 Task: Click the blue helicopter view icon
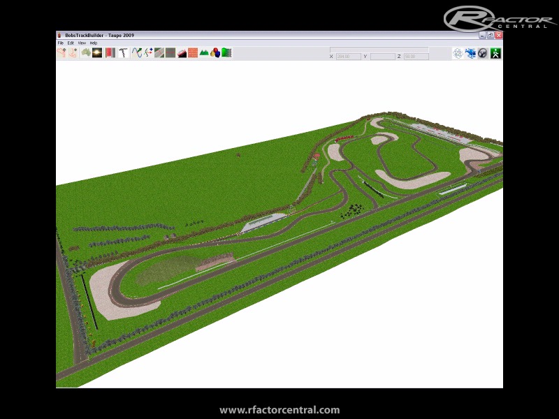pos(470,53)
